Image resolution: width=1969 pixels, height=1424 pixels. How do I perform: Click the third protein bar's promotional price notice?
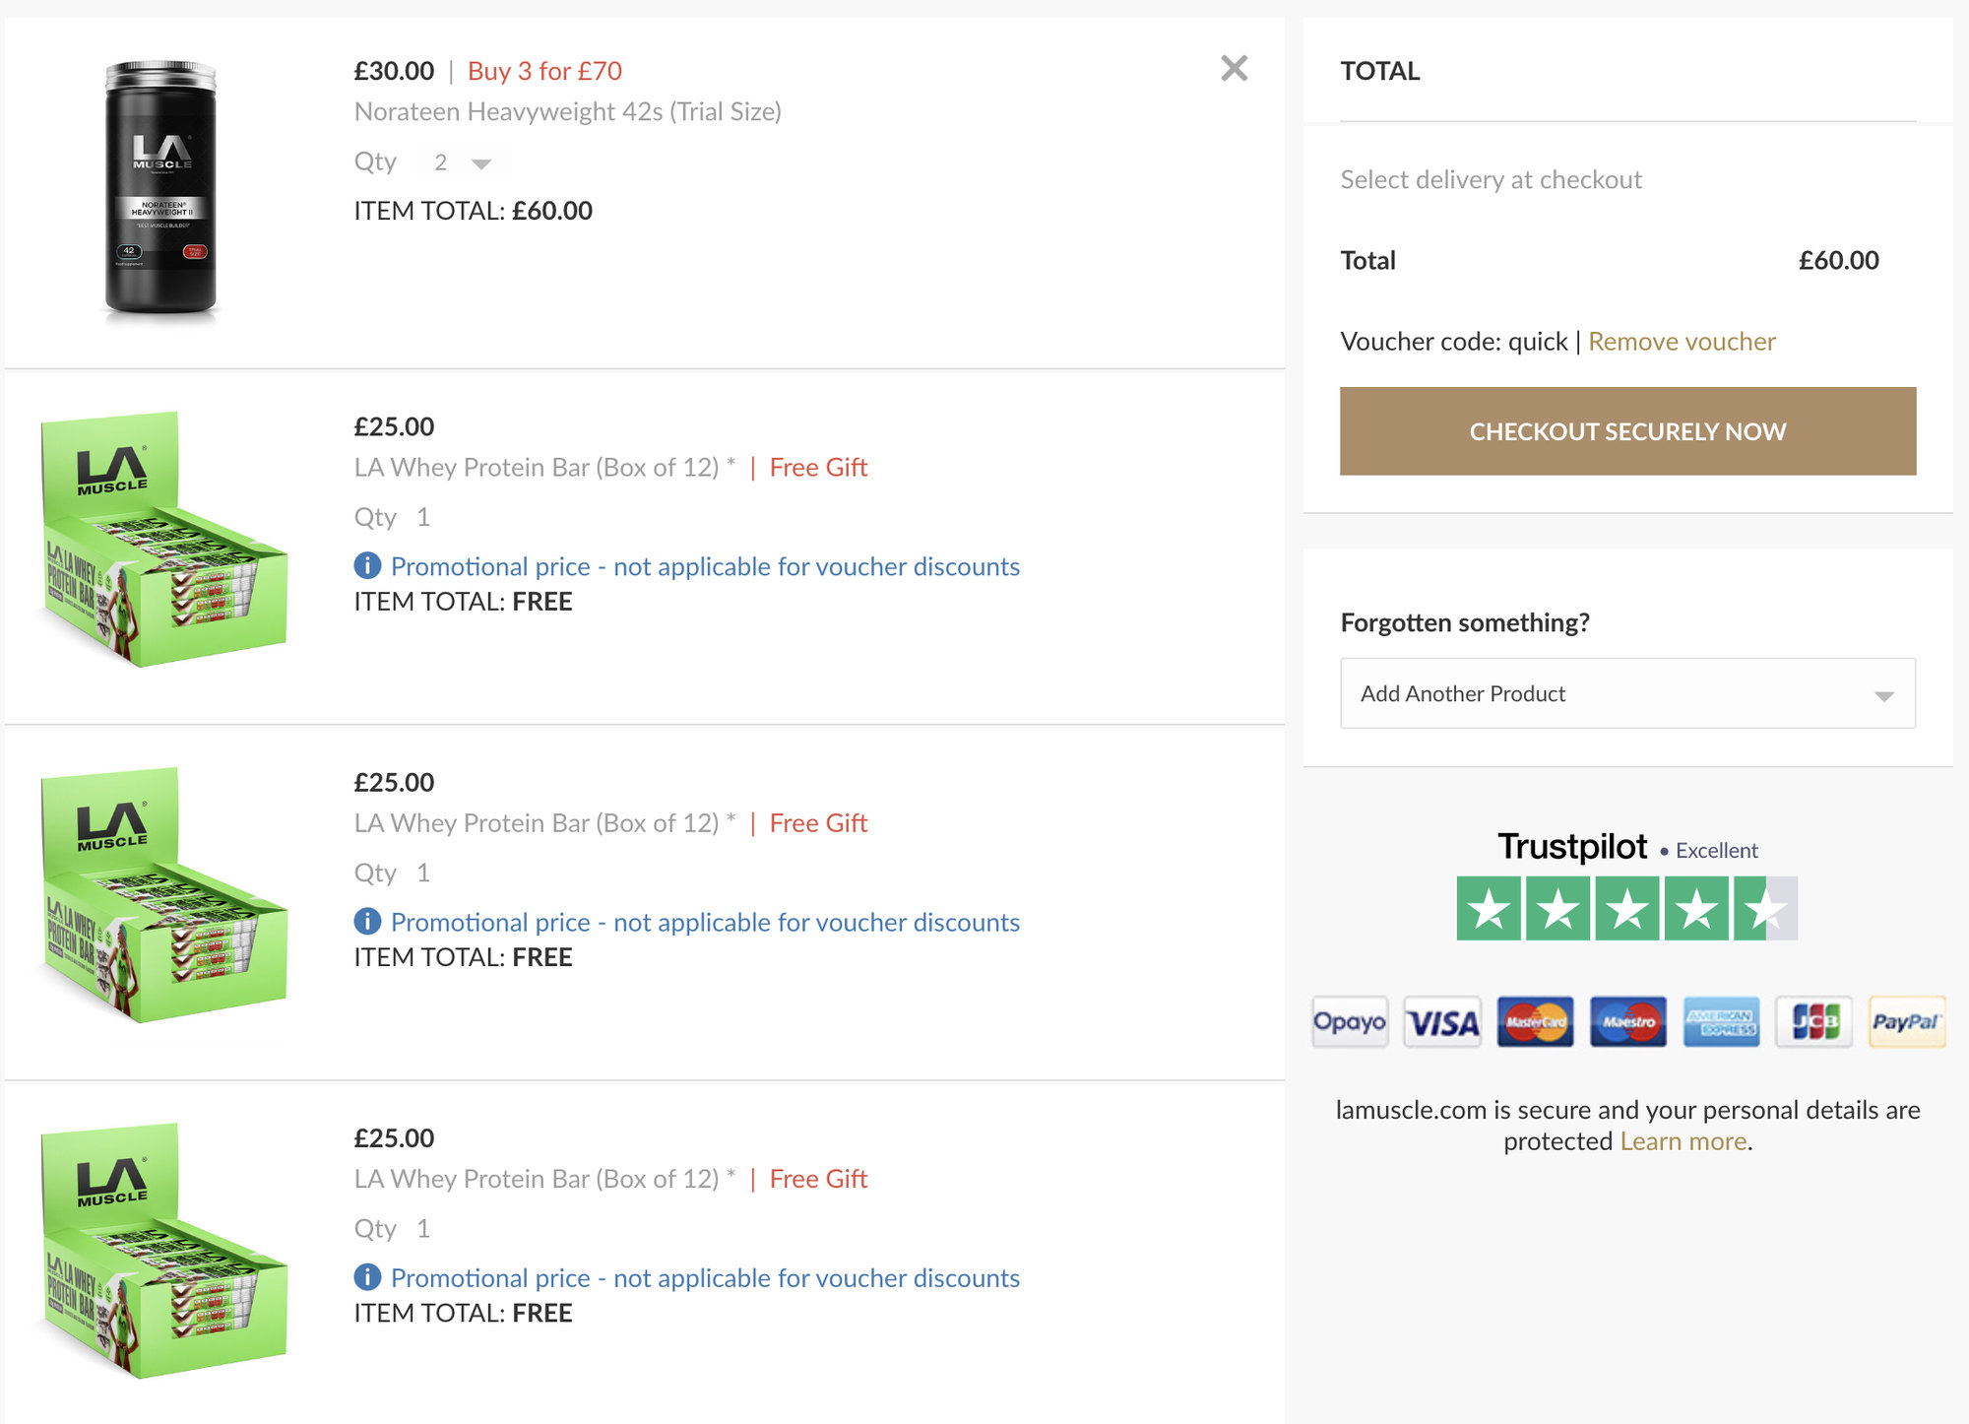(x=705, y=1278)
